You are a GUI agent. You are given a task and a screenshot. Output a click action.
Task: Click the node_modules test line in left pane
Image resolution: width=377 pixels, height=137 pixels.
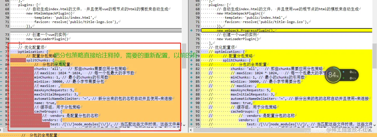115,124
